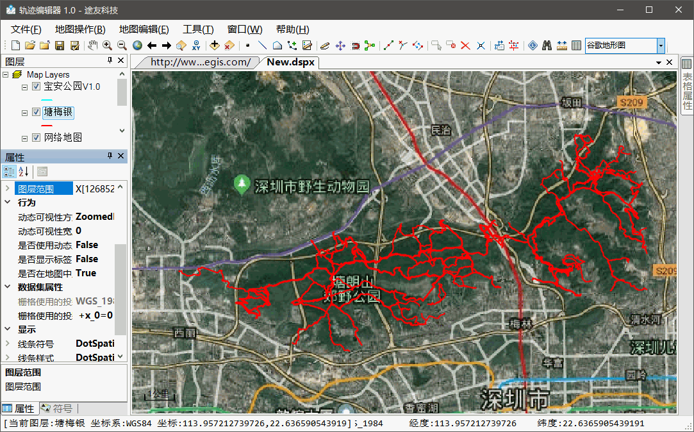This screenshot has height=432, width=694.
Task: Collapse the Map Layers tree node
Action: tap(6, 75)
